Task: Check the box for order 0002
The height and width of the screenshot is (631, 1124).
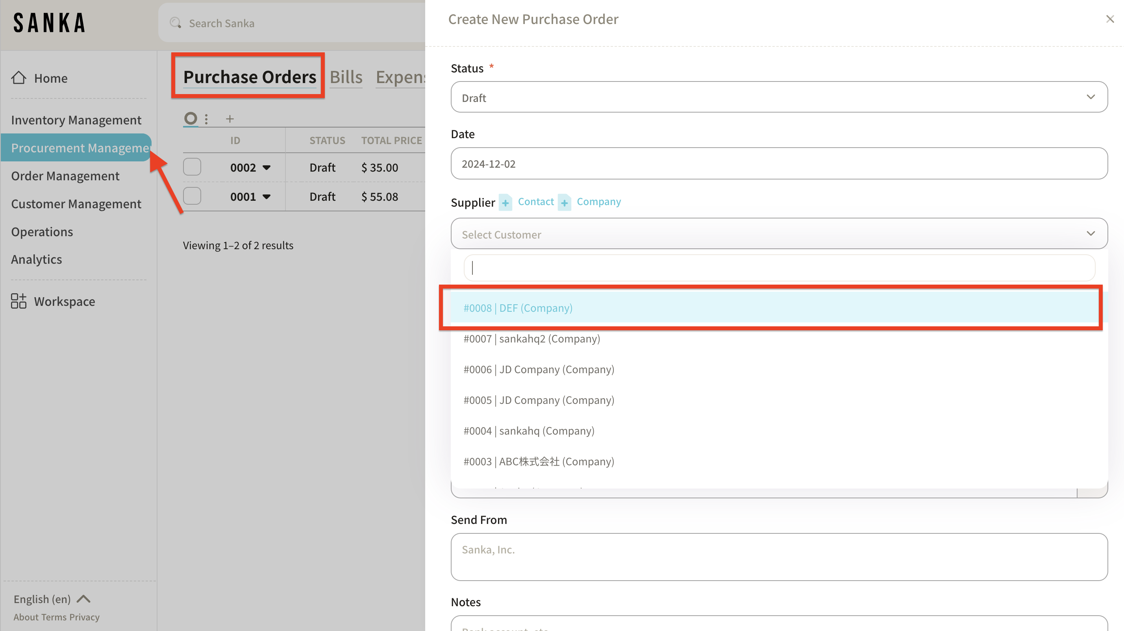Action: (192, 167)
